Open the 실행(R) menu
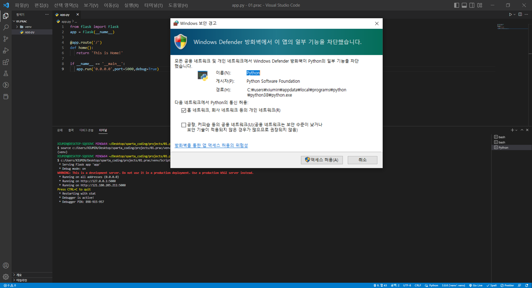This screenshot has width=532, height=288. (131, 5)
